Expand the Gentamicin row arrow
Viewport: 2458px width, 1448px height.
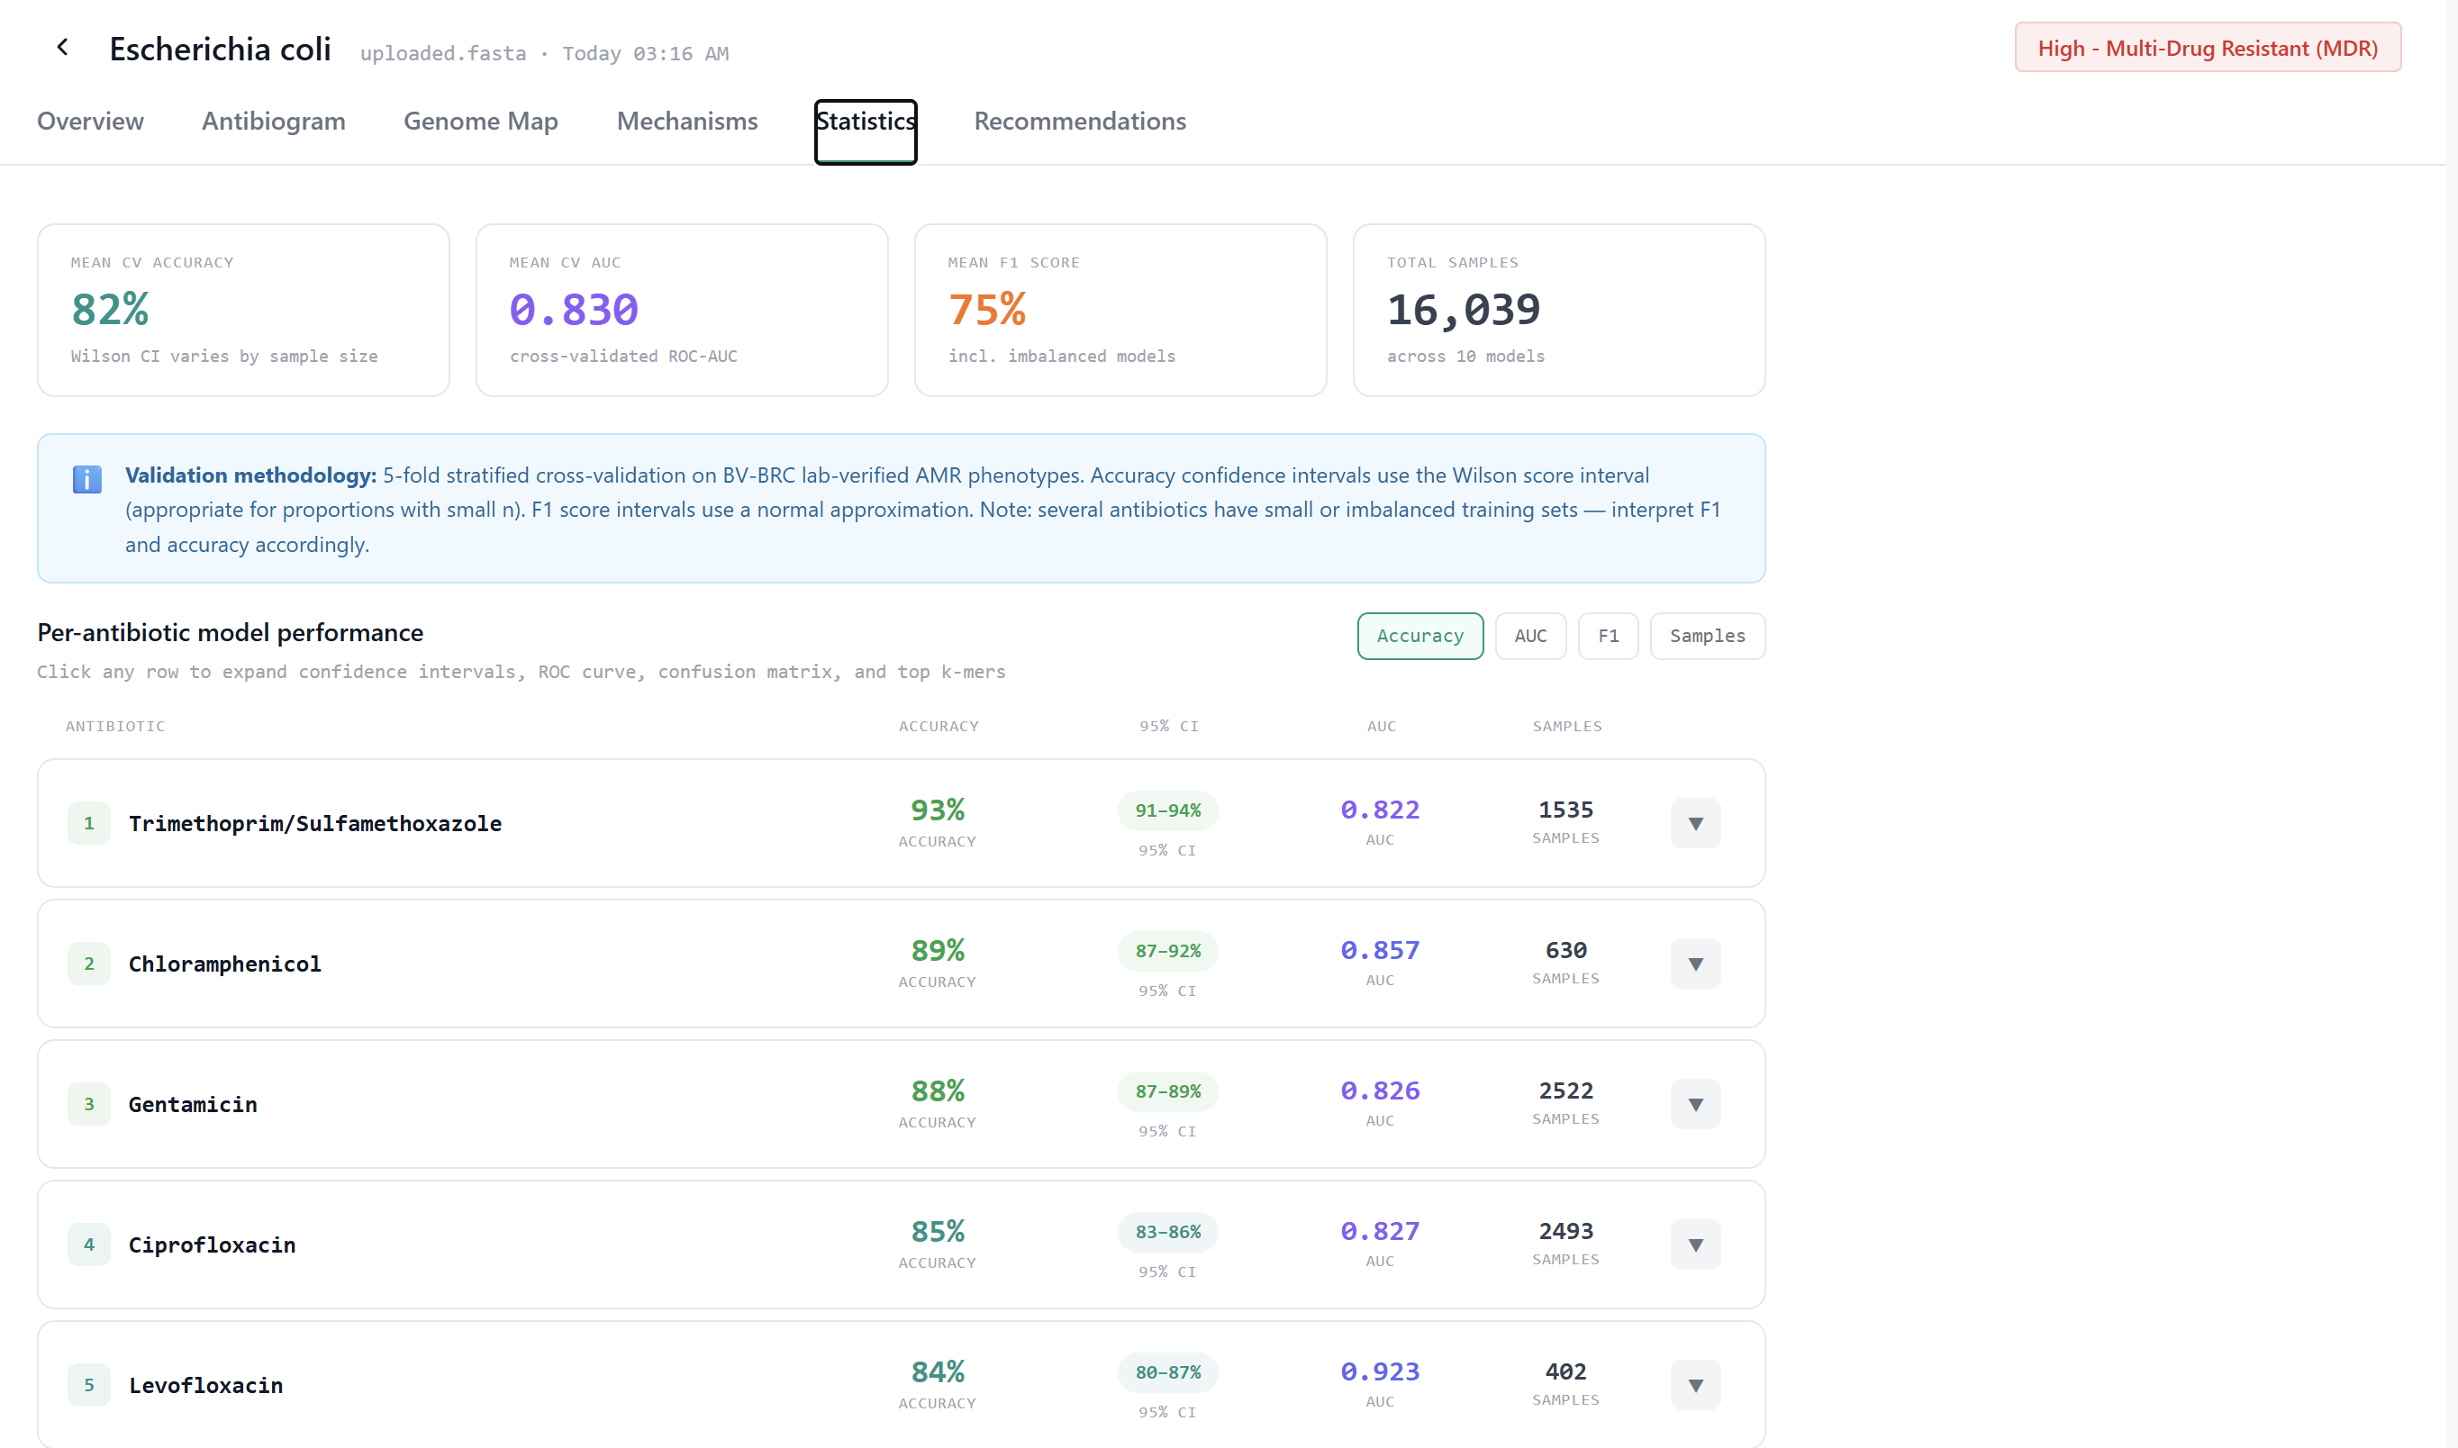click(x=1695, y=1105)
